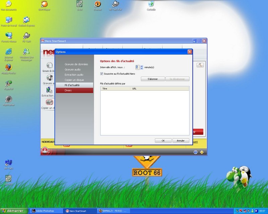This screenshot has width=268, height=214.
Task: Select the Divers options category
Action: pos(74,90)
